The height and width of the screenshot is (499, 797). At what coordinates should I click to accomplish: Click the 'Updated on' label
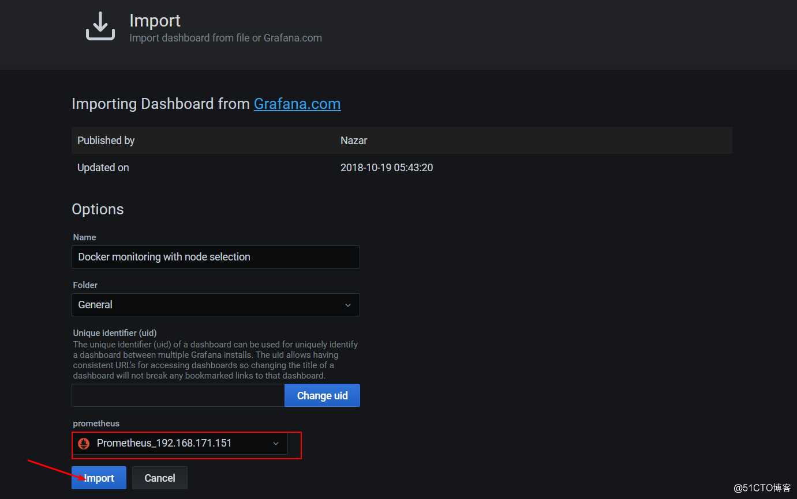[103, 168]
